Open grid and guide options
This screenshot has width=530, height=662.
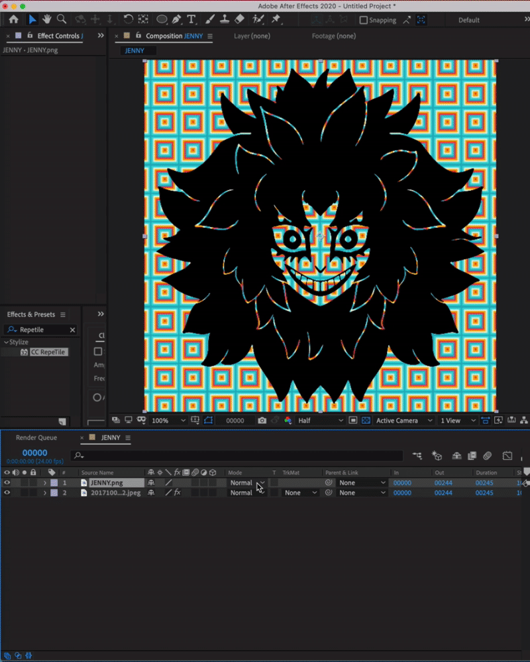coord(195,420)
